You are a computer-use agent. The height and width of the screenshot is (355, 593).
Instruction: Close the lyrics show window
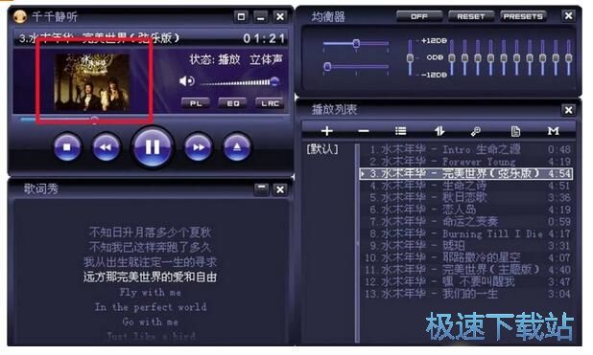(280, 189)
